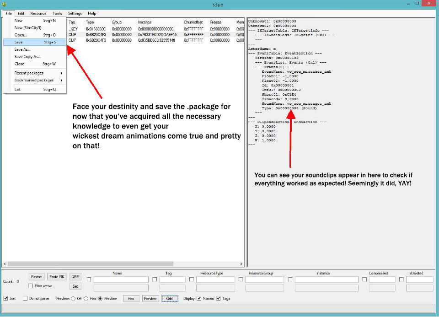Click the Tag filter input field

[x=172, y=279]
